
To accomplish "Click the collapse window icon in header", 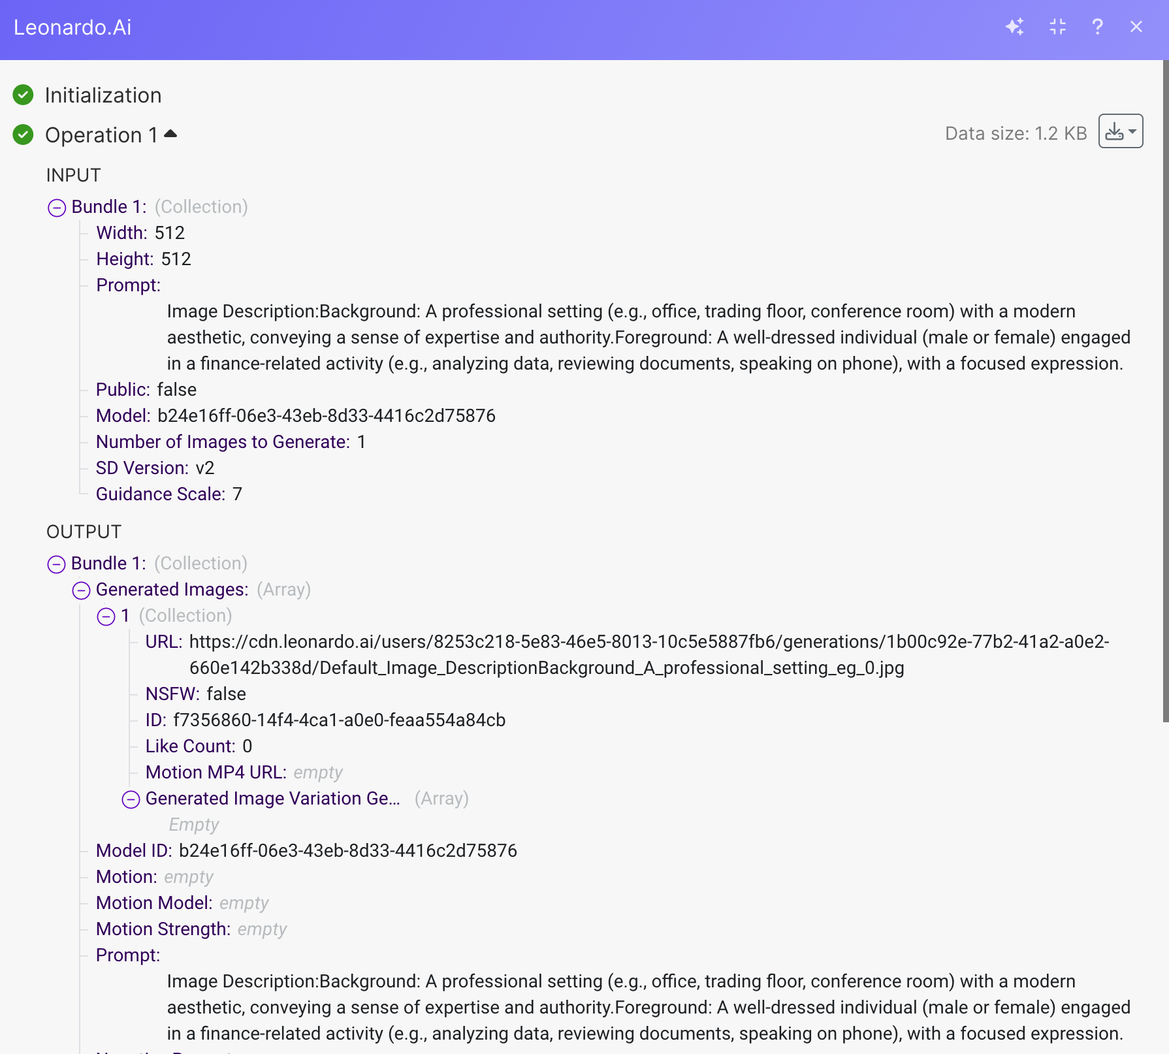I will coord(1057,27).
